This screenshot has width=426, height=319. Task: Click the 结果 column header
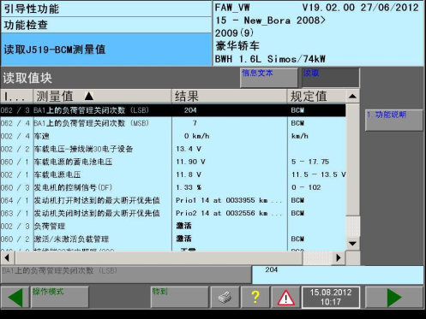[x=230, y=97]
